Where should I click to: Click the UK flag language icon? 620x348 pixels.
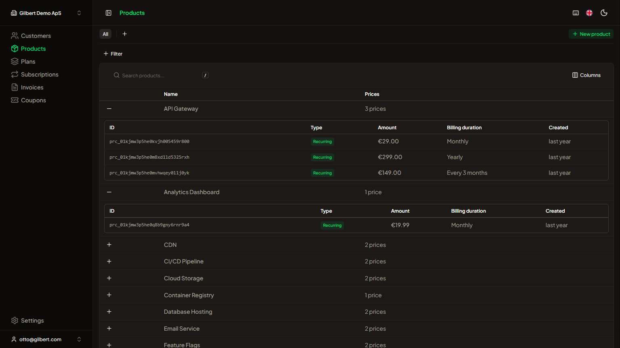coord(589,13)
